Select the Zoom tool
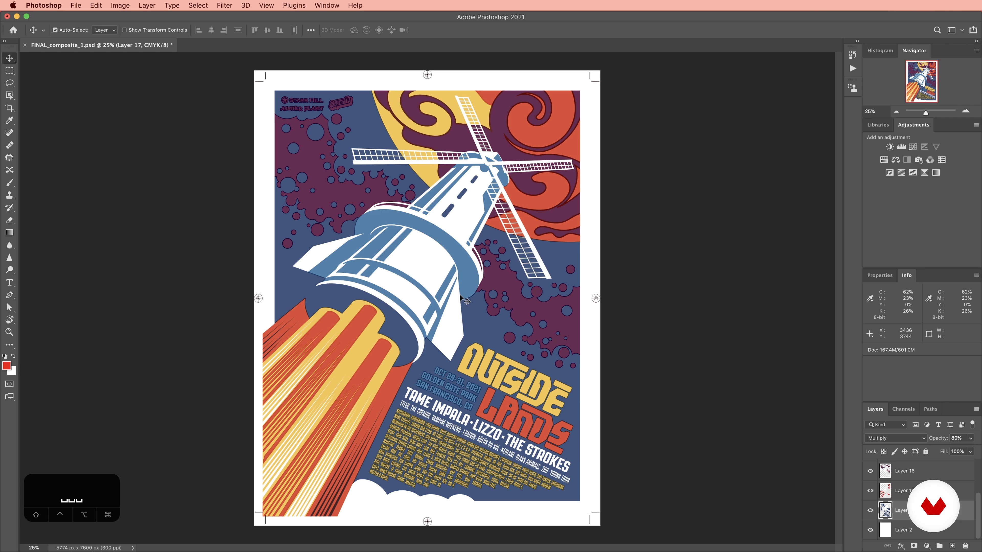This screenshot has height=552, width=982. (9, 332)
